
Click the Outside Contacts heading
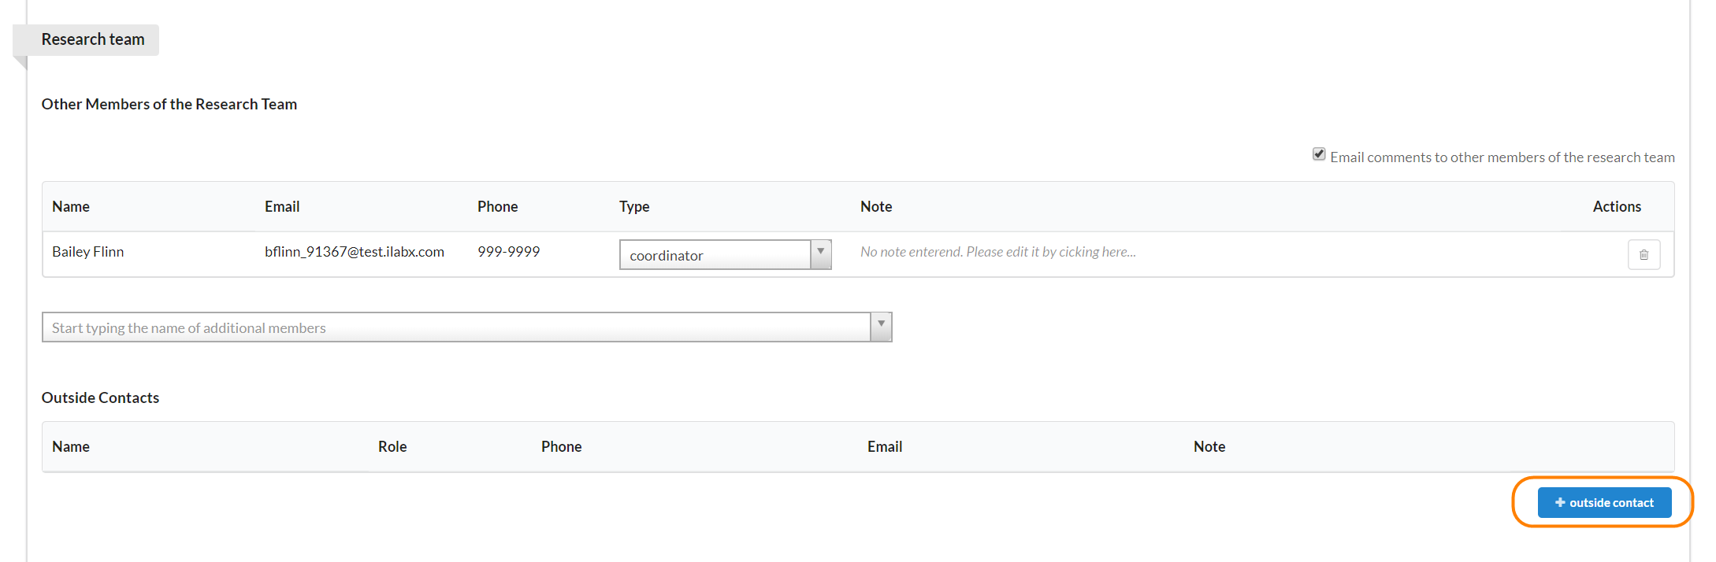(x=100, y=397)
